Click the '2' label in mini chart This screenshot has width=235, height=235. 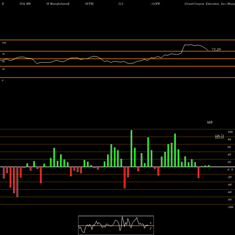[x=150, y=228]
